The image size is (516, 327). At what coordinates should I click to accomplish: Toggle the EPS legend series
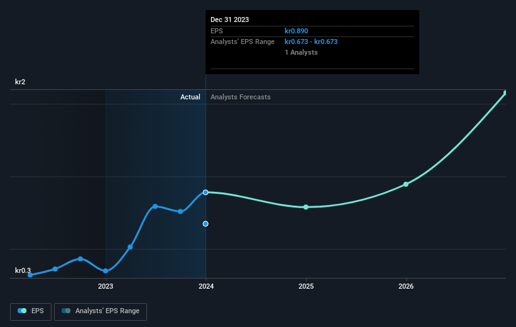coord(31,311)
